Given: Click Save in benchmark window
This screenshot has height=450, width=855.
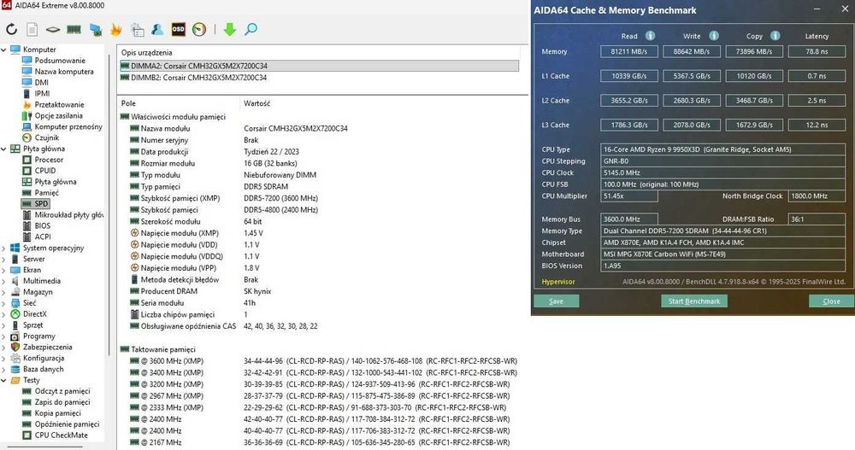Looking at the screenshot, I should pos(557,301).
